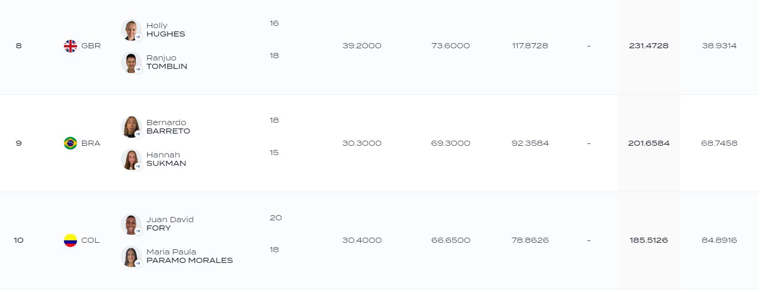Open Holly HUGHES athlete link
This screenshot has width=778, height=292.
(166, 30)
